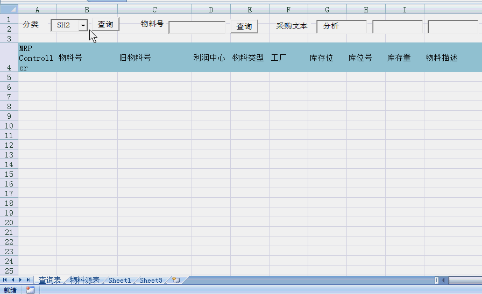The width and height of the screenshot is (482, 294).
Task: Select row 10 header
Action: pyautogui.click(x=9, y=126)
